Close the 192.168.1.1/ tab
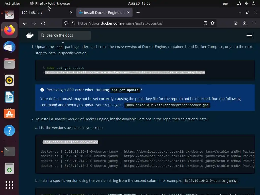Screen dimensions: 260x195 [71, 13]
